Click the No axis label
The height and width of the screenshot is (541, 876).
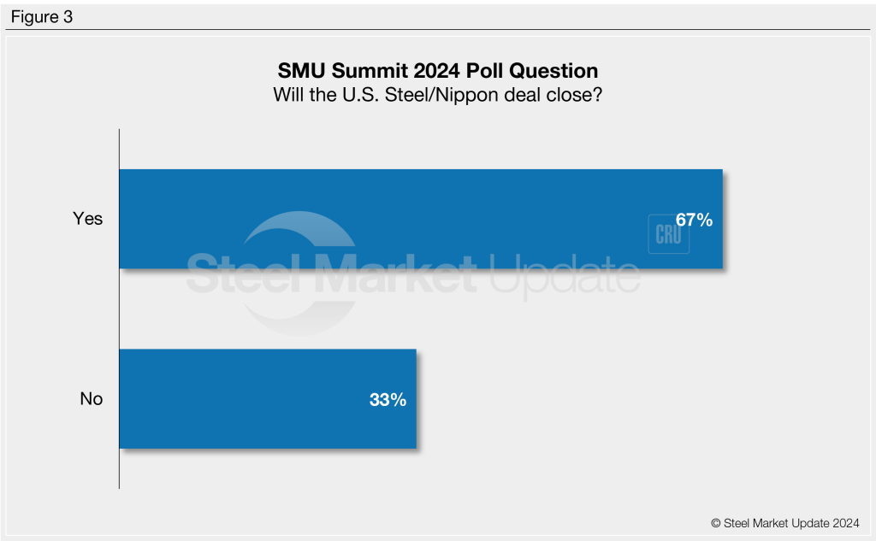point(91,398)
